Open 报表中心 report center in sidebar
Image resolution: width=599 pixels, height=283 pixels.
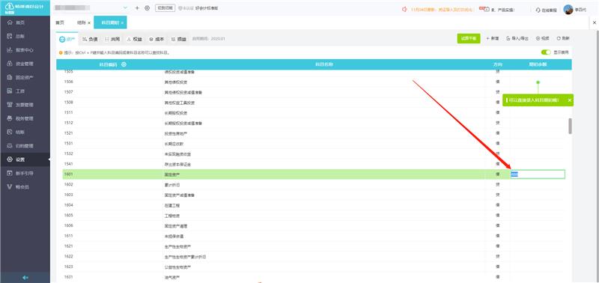coord(25,50)
